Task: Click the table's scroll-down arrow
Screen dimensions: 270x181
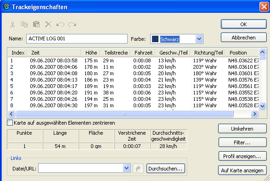Action: pyautogui.click(x=263, y=106)
